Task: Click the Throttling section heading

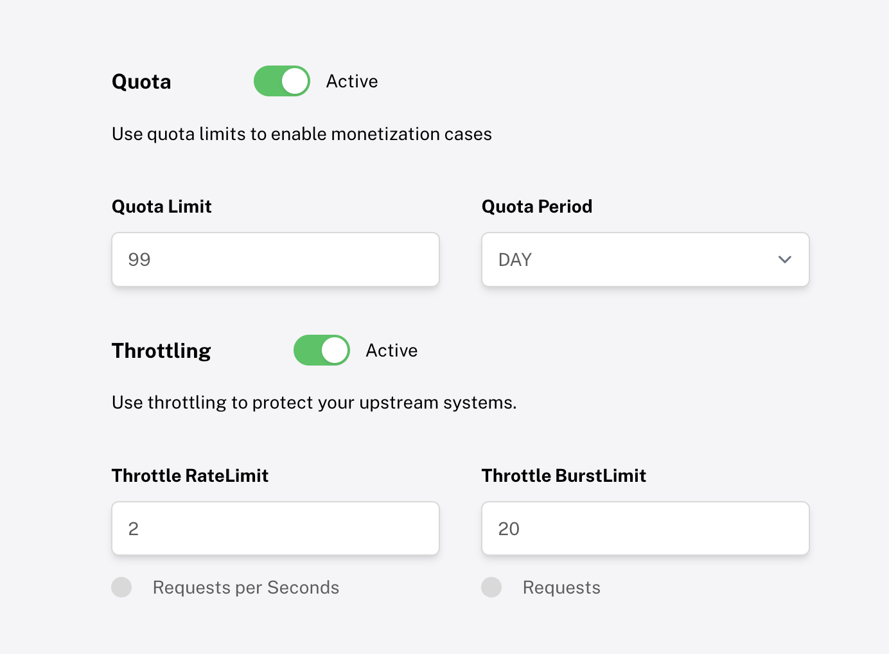Action: (x=161, y=350)
